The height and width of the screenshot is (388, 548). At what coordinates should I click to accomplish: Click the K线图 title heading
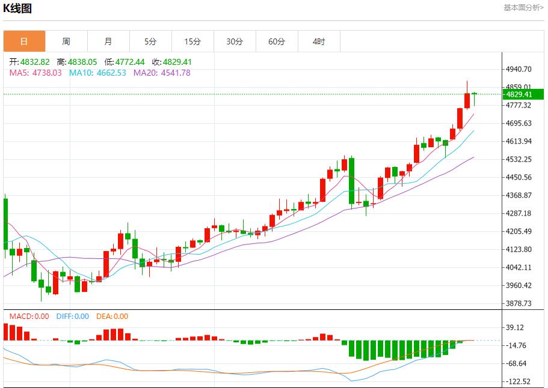click(17, 8)
